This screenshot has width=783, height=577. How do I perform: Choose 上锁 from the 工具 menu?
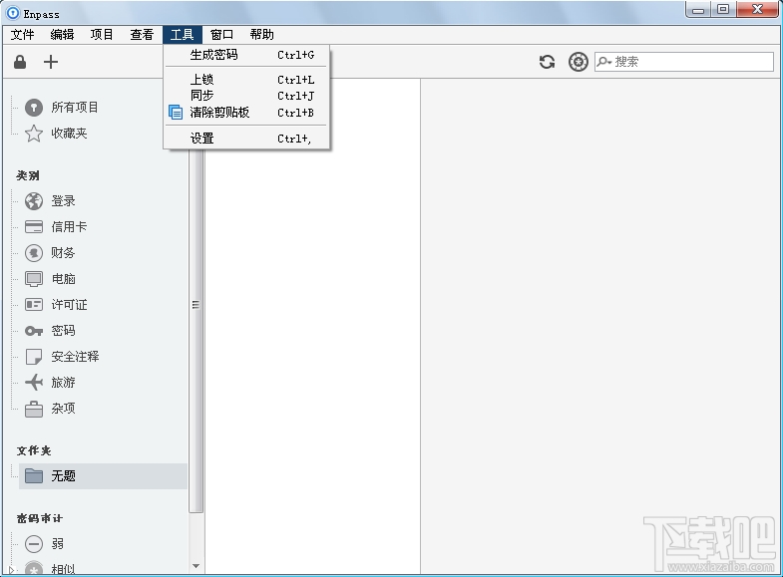[246, 80]
